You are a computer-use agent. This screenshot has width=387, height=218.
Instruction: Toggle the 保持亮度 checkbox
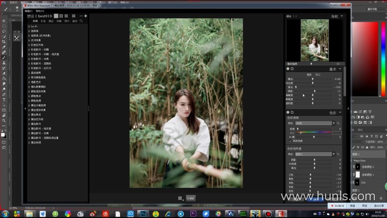point(290,141)
